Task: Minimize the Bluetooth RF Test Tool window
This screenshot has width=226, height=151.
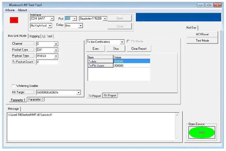Action: (x=201, y=5)
